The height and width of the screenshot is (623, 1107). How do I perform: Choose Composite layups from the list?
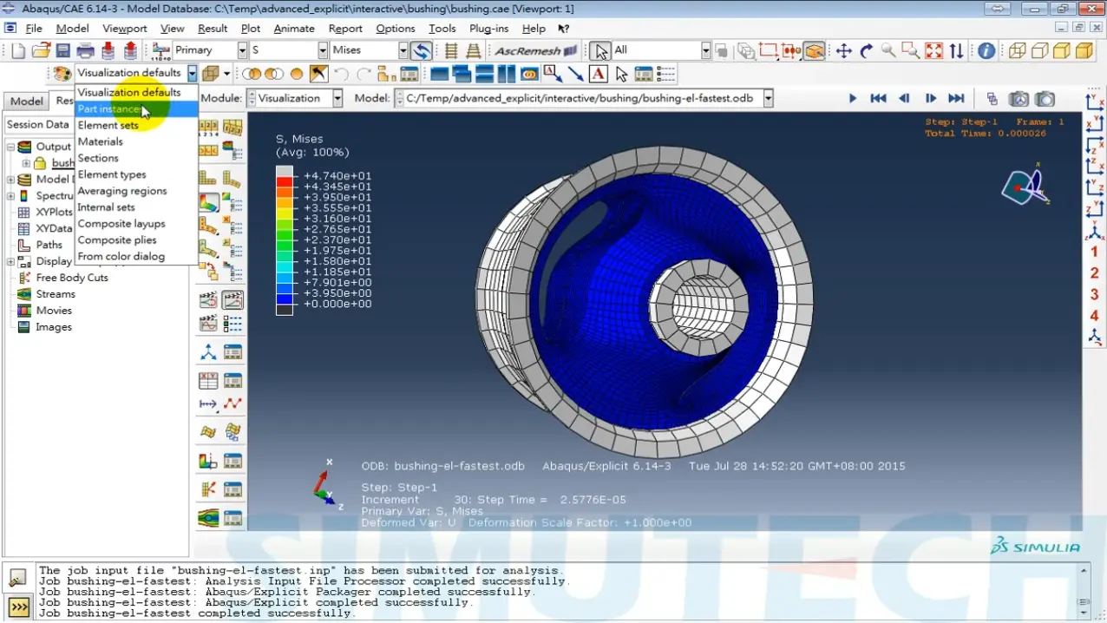tap(136, 224)
